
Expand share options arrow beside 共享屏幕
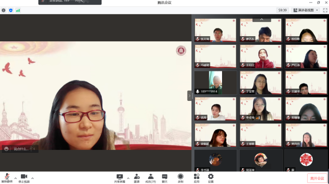(x=128, y=178)
